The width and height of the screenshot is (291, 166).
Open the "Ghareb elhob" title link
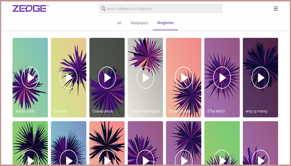(103, 111)
